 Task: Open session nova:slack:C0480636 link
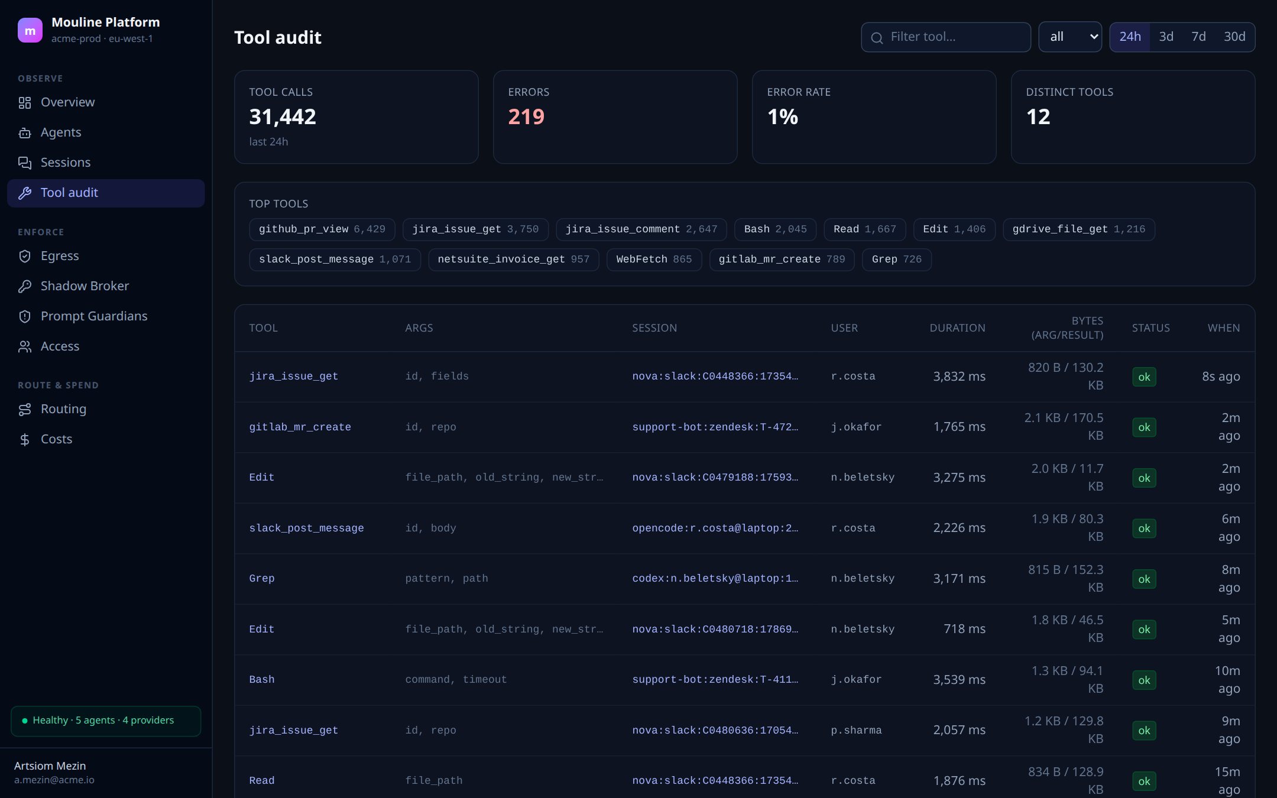(715, 731)
